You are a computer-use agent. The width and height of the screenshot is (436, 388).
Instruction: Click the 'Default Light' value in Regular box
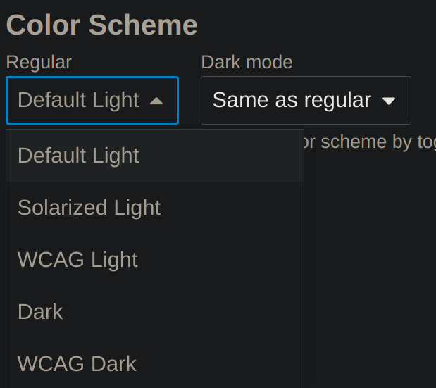(78, 101)
